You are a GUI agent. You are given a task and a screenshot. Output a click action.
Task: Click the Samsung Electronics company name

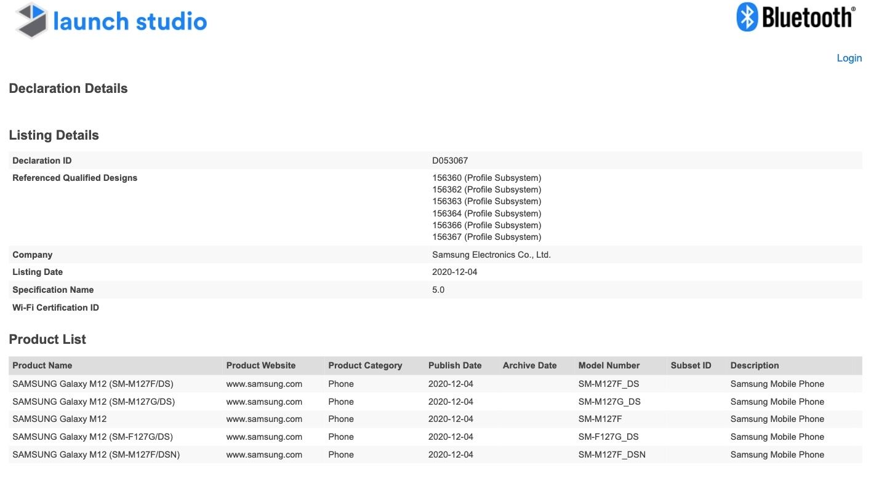[x=491, y=255]
